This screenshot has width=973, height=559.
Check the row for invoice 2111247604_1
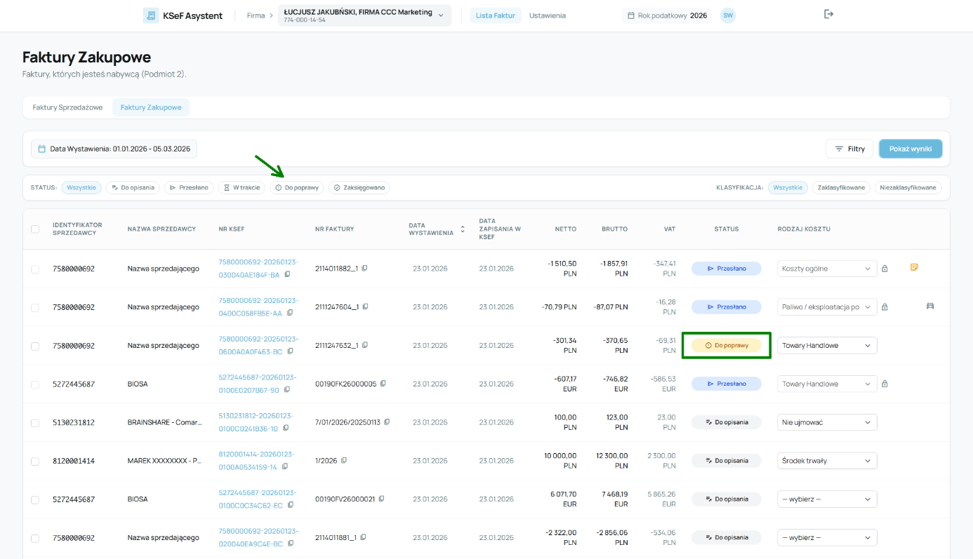pos(35,307)
